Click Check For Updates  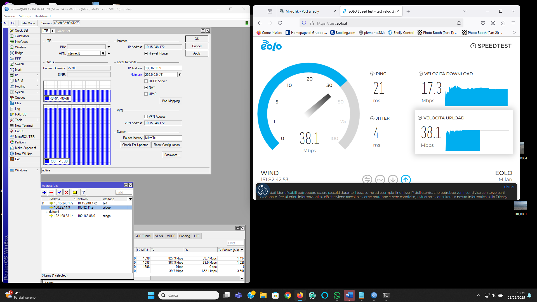135,145
